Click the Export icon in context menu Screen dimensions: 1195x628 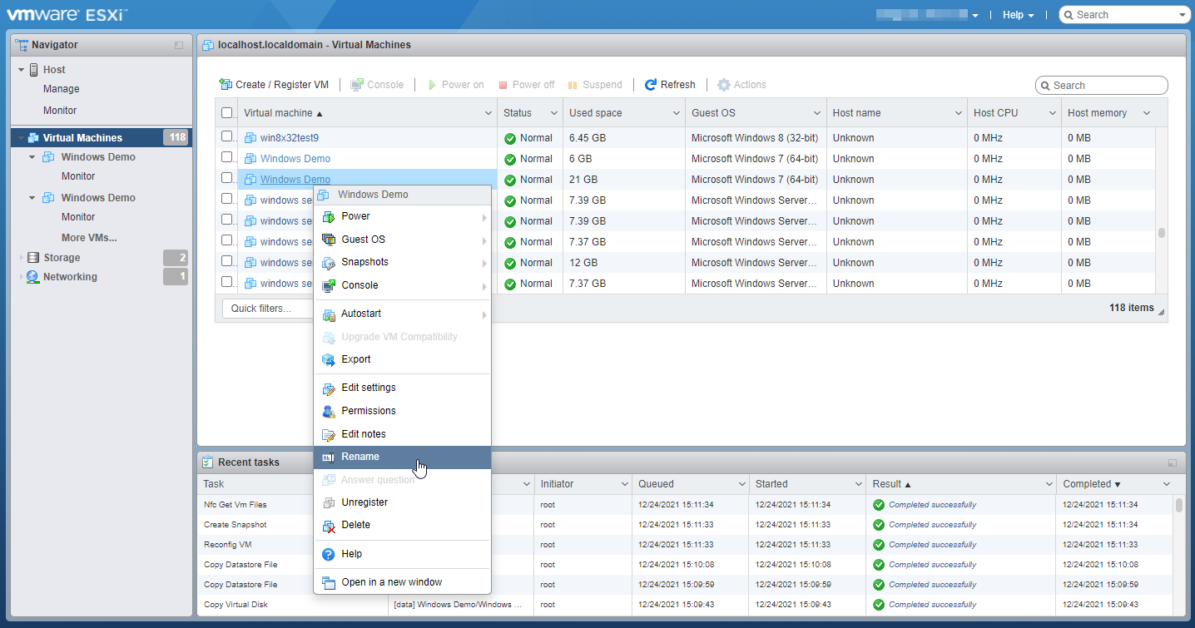[329, 360]
